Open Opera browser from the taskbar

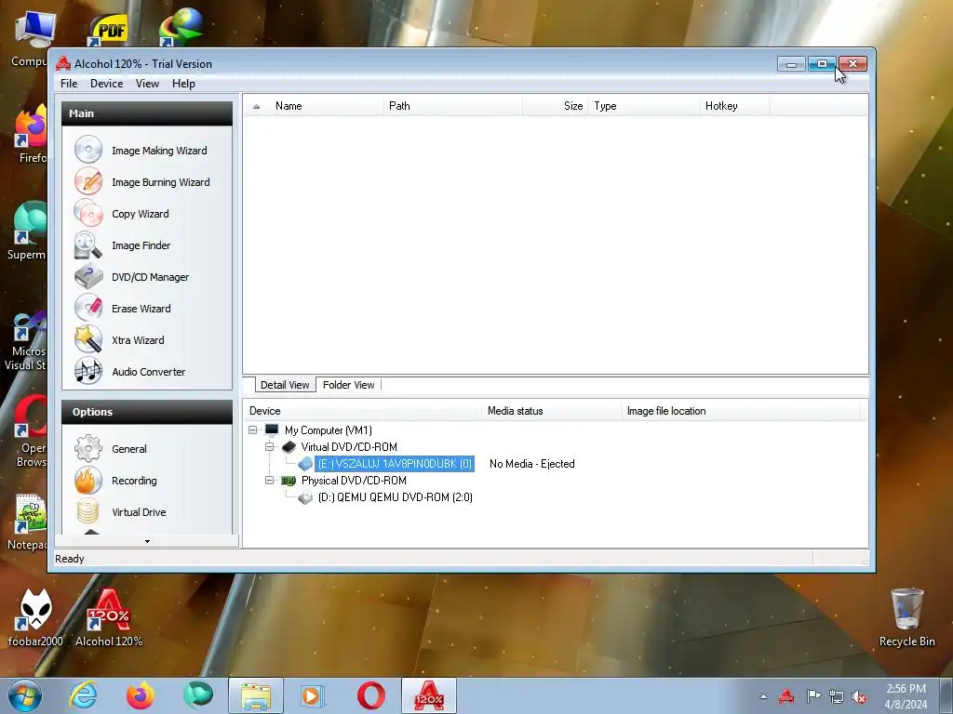coord(370,695)
